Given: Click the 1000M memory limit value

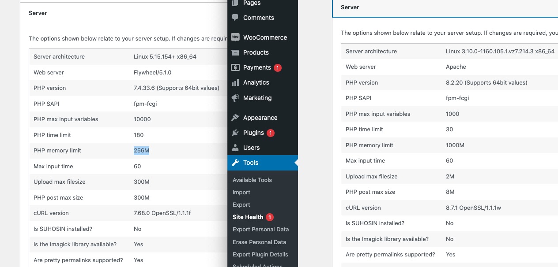Looking at the screenshot, I should [455, 145].
